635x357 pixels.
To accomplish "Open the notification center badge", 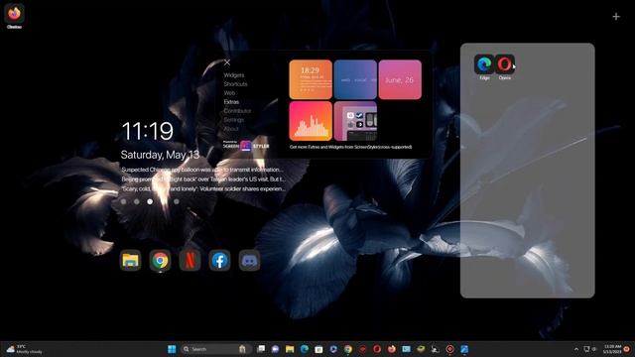I will point(627,349).
